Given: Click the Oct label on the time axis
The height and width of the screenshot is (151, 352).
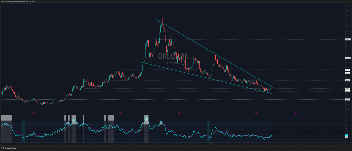Looking at the screenshot, I should 153,144.
